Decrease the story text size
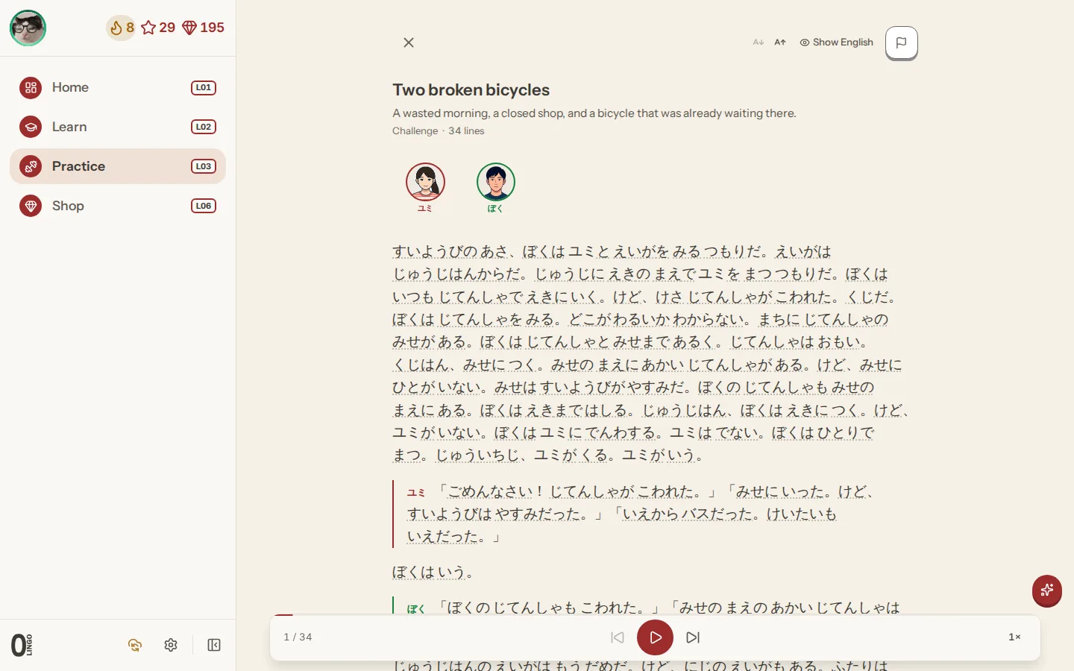Viewport: 1074px width, 671px height. coord(759,42)
